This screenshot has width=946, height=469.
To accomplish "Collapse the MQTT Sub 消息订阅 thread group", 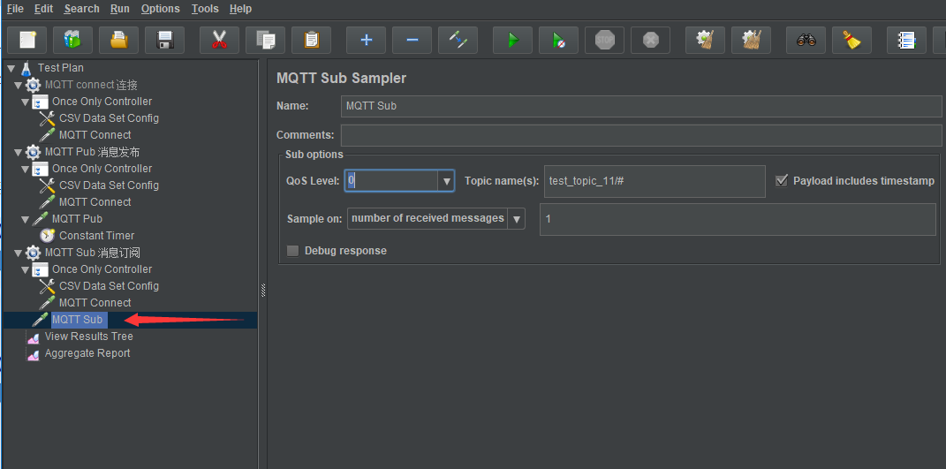I will 18,253.
